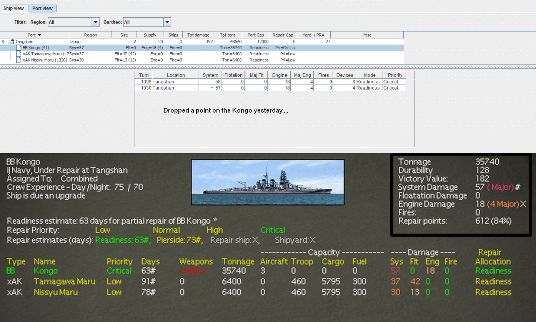Image resolution: width=536 pixels, height=322 pixels.
Task: Select the xAK Nissyu Maru (1320) row
Action: (202, 60)
